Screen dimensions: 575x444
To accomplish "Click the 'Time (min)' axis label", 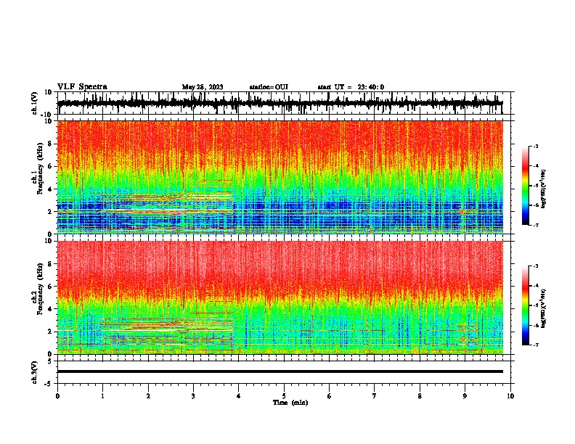I will pyautogui.click(x=290, y=403).
